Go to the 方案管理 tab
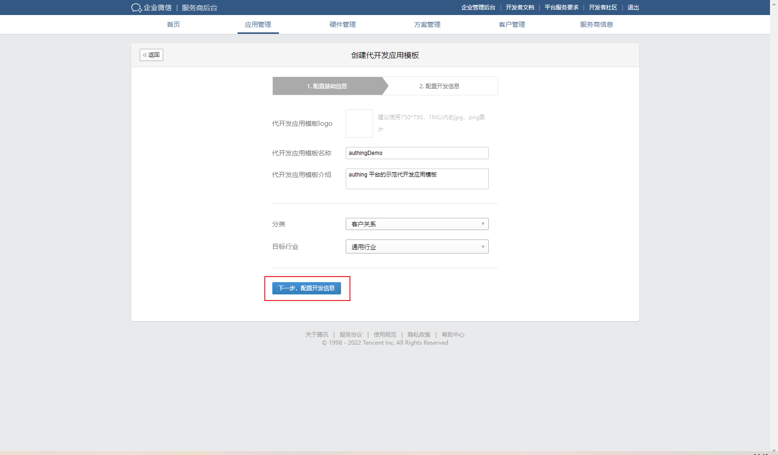 click(427, 24)
